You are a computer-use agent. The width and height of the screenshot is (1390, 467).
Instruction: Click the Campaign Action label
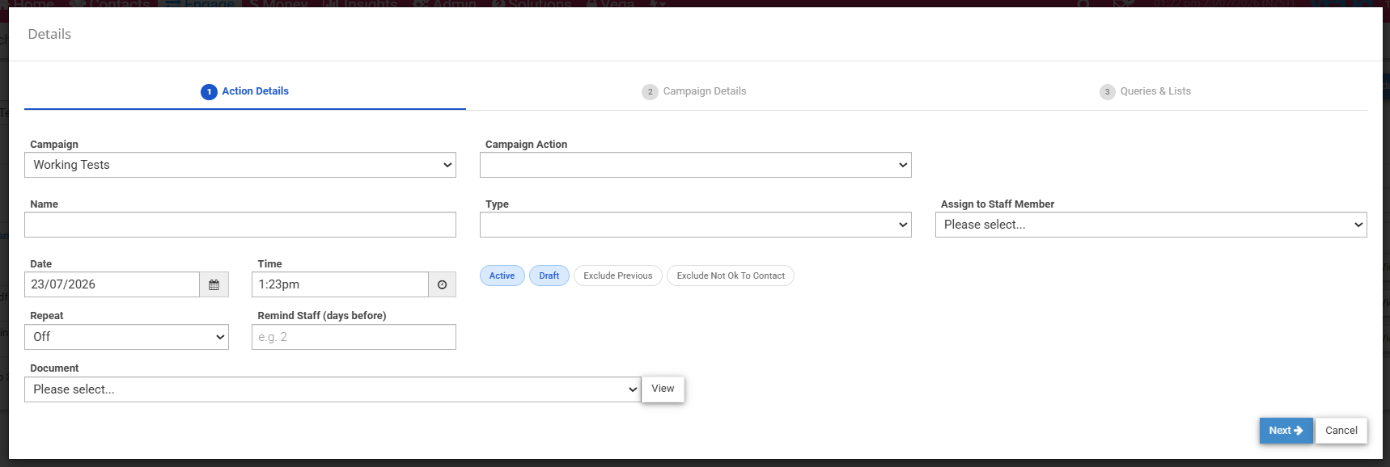526,145
